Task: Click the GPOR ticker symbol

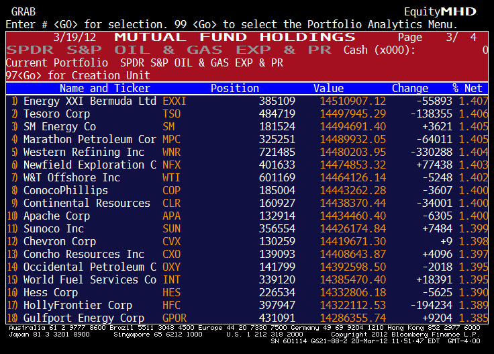Action: click(x=175, y=318)
